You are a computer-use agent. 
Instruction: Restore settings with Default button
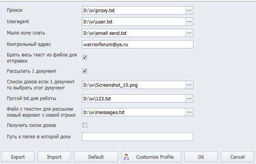click(x=96, y=157)
